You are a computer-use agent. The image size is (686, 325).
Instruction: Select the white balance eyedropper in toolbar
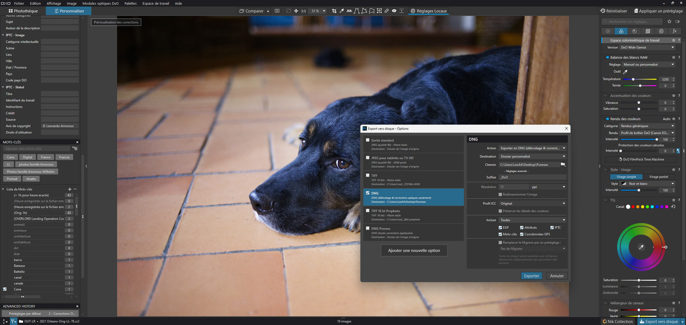(341, 11)
